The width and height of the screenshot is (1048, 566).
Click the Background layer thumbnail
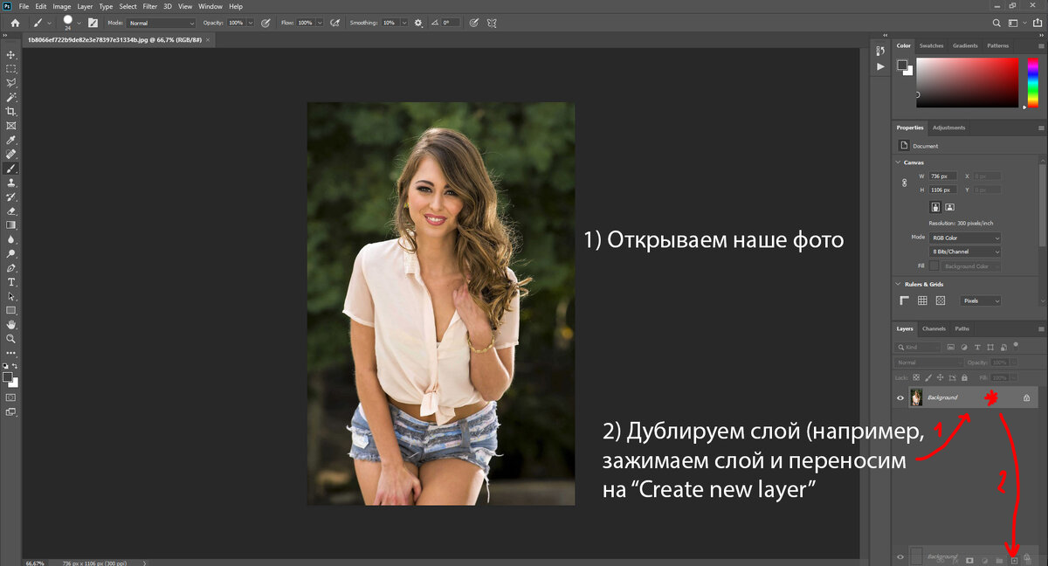tap(916, 397)
